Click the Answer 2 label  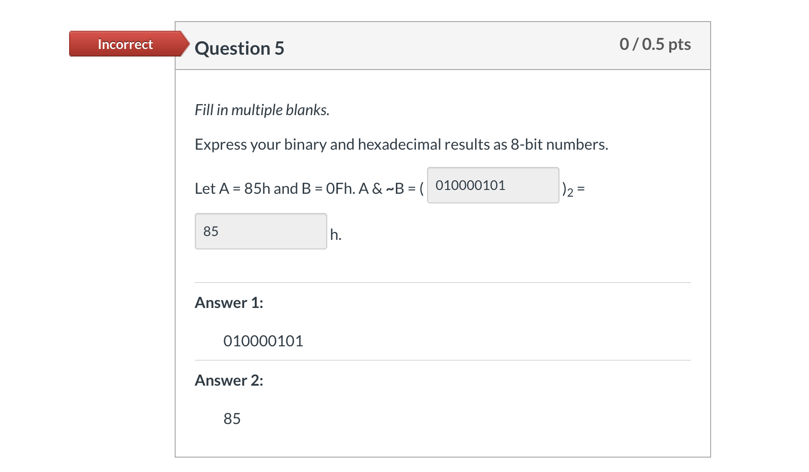229,380
